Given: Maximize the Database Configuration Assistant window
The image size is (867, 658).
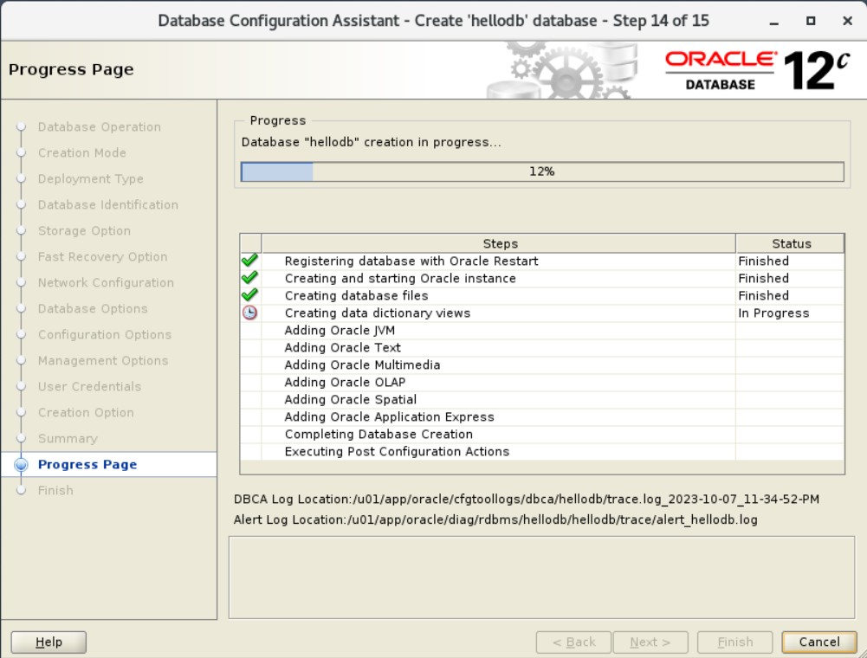Looking at the screenshot, I should pos(811,21).
